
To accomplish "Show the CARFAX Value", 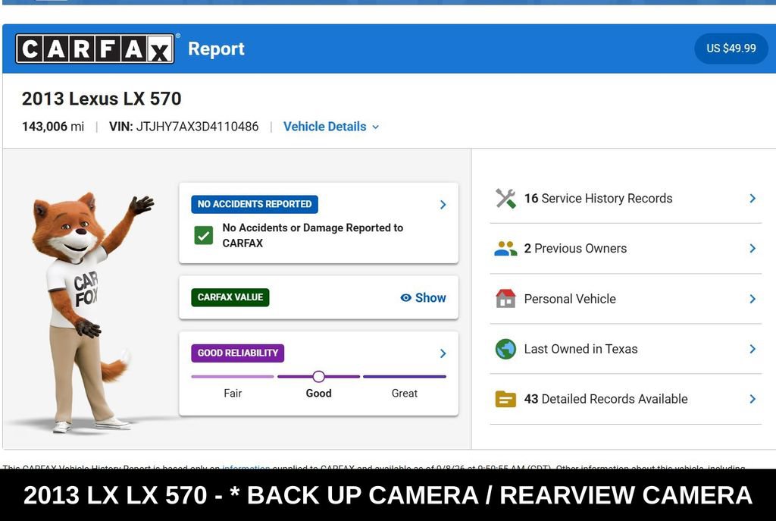I will click(x=423, y=297).
